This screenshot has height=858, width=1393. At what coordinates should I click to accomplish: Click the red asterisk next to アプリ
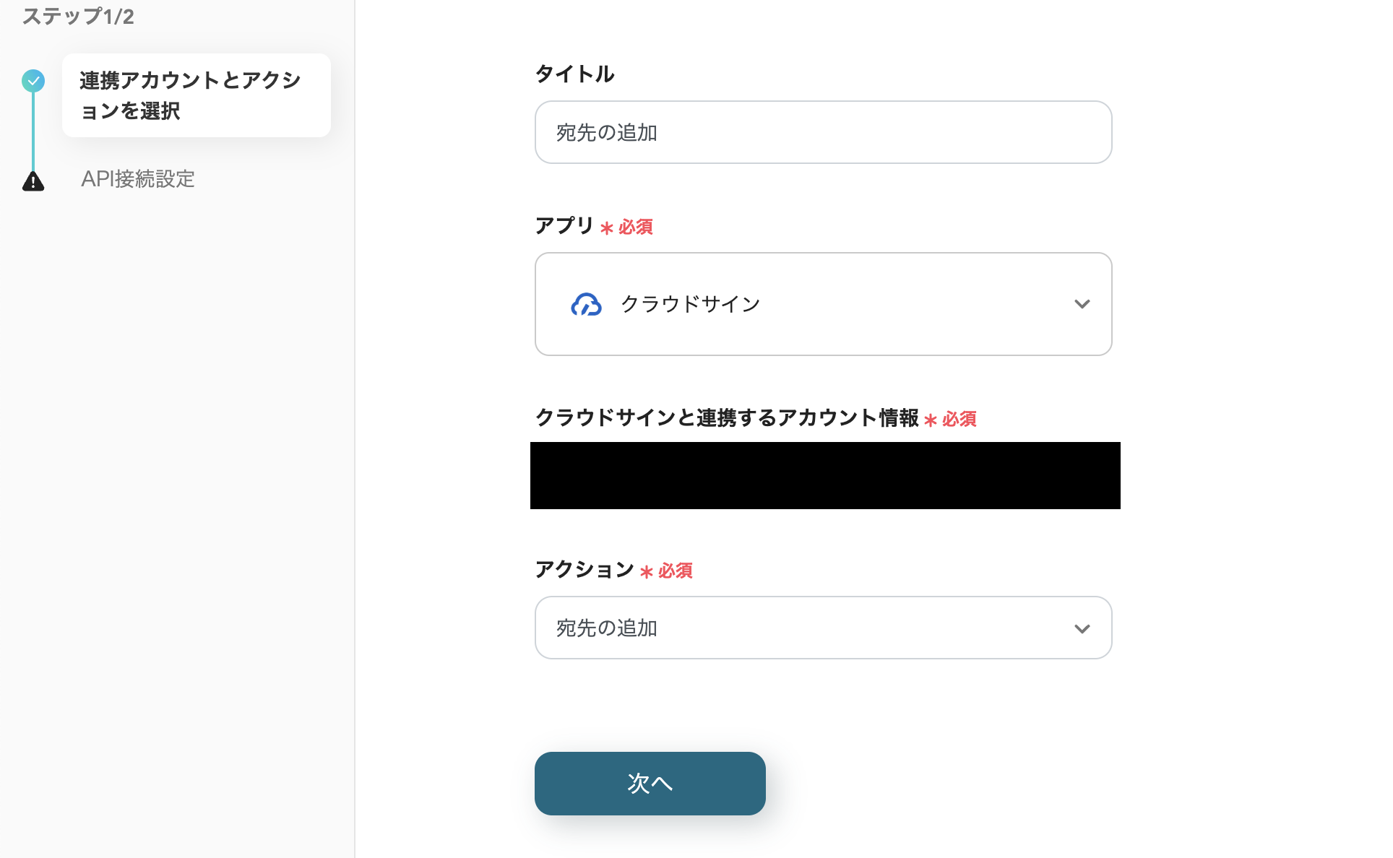[607, 228]
